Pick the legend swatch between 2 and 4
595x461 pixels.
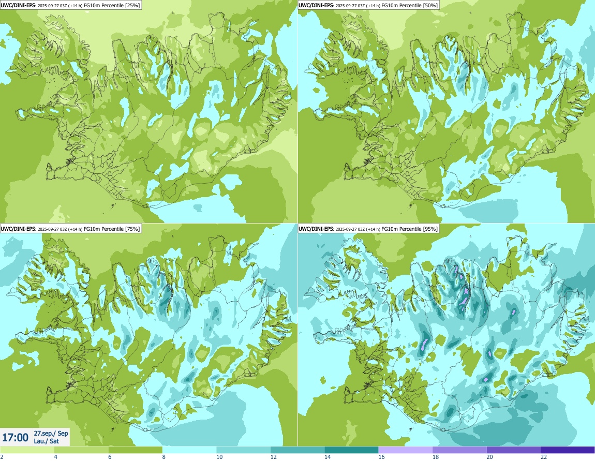[27, 450]
